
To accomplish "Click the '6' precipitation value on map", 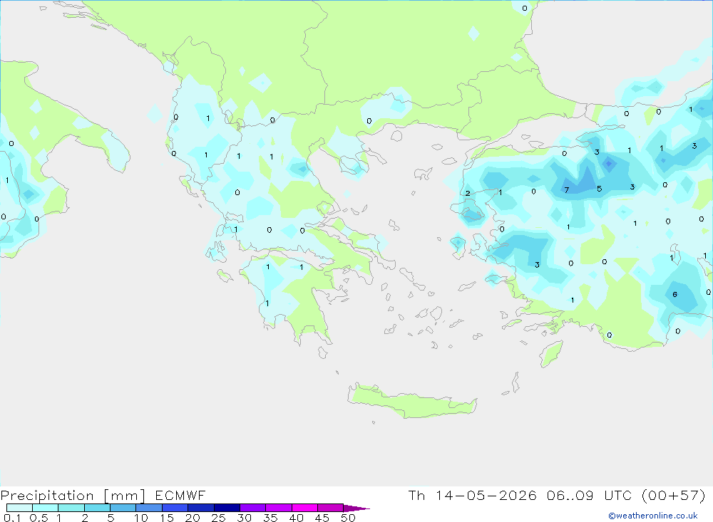I will [x=674, y=294].
